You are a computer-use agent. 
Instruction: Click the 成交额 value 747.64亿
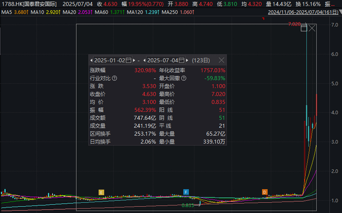[145, 118]
